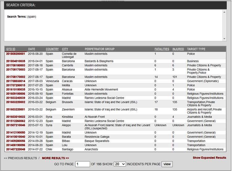Open incidents per page dropdown
Viewport: 232px width, 171px height.
tap(120, 164)
